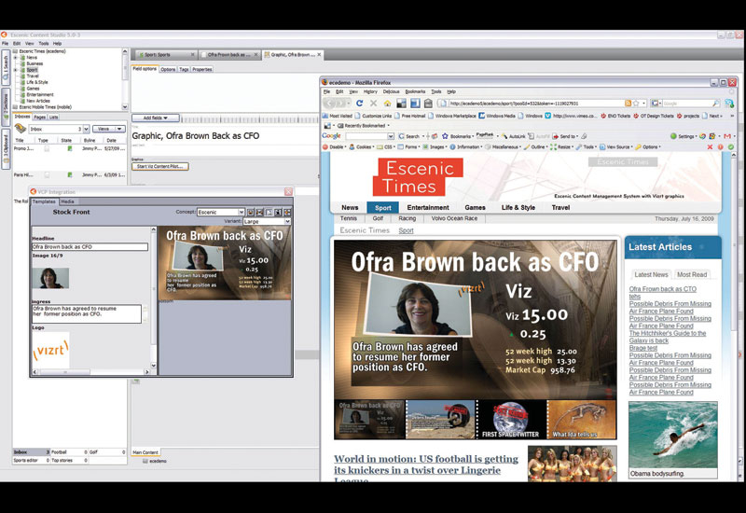Image resolution: width=746 pixels, height=513 pixels.
Task: Expand the News node in section tree
Action: pos(15,58)
